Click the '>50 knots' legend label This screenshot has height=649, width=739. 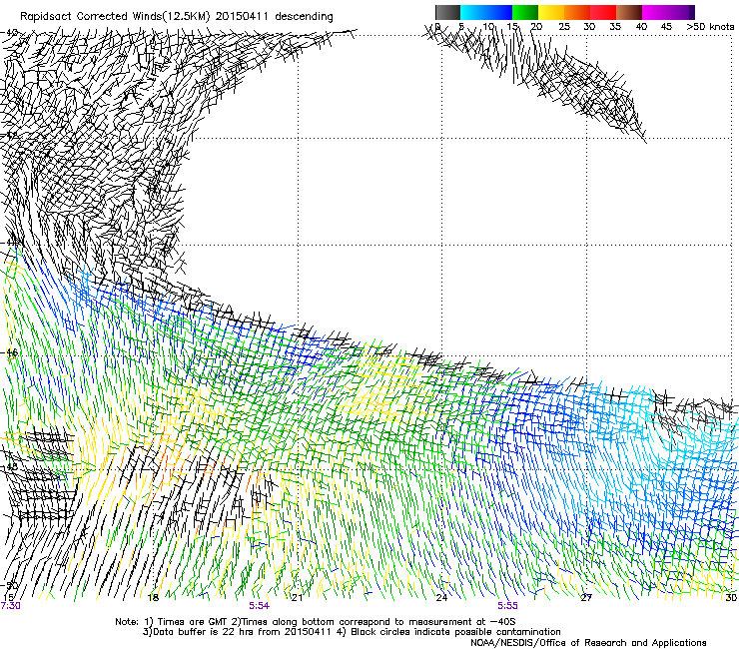710,26
